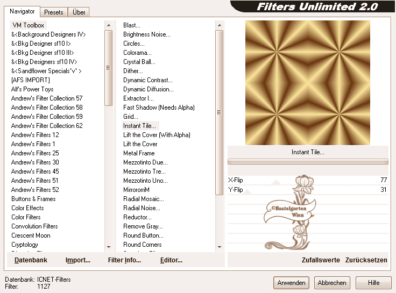Select the Blast... filter
The height and width of the screenshot is (293, 396).
[132, 25]
